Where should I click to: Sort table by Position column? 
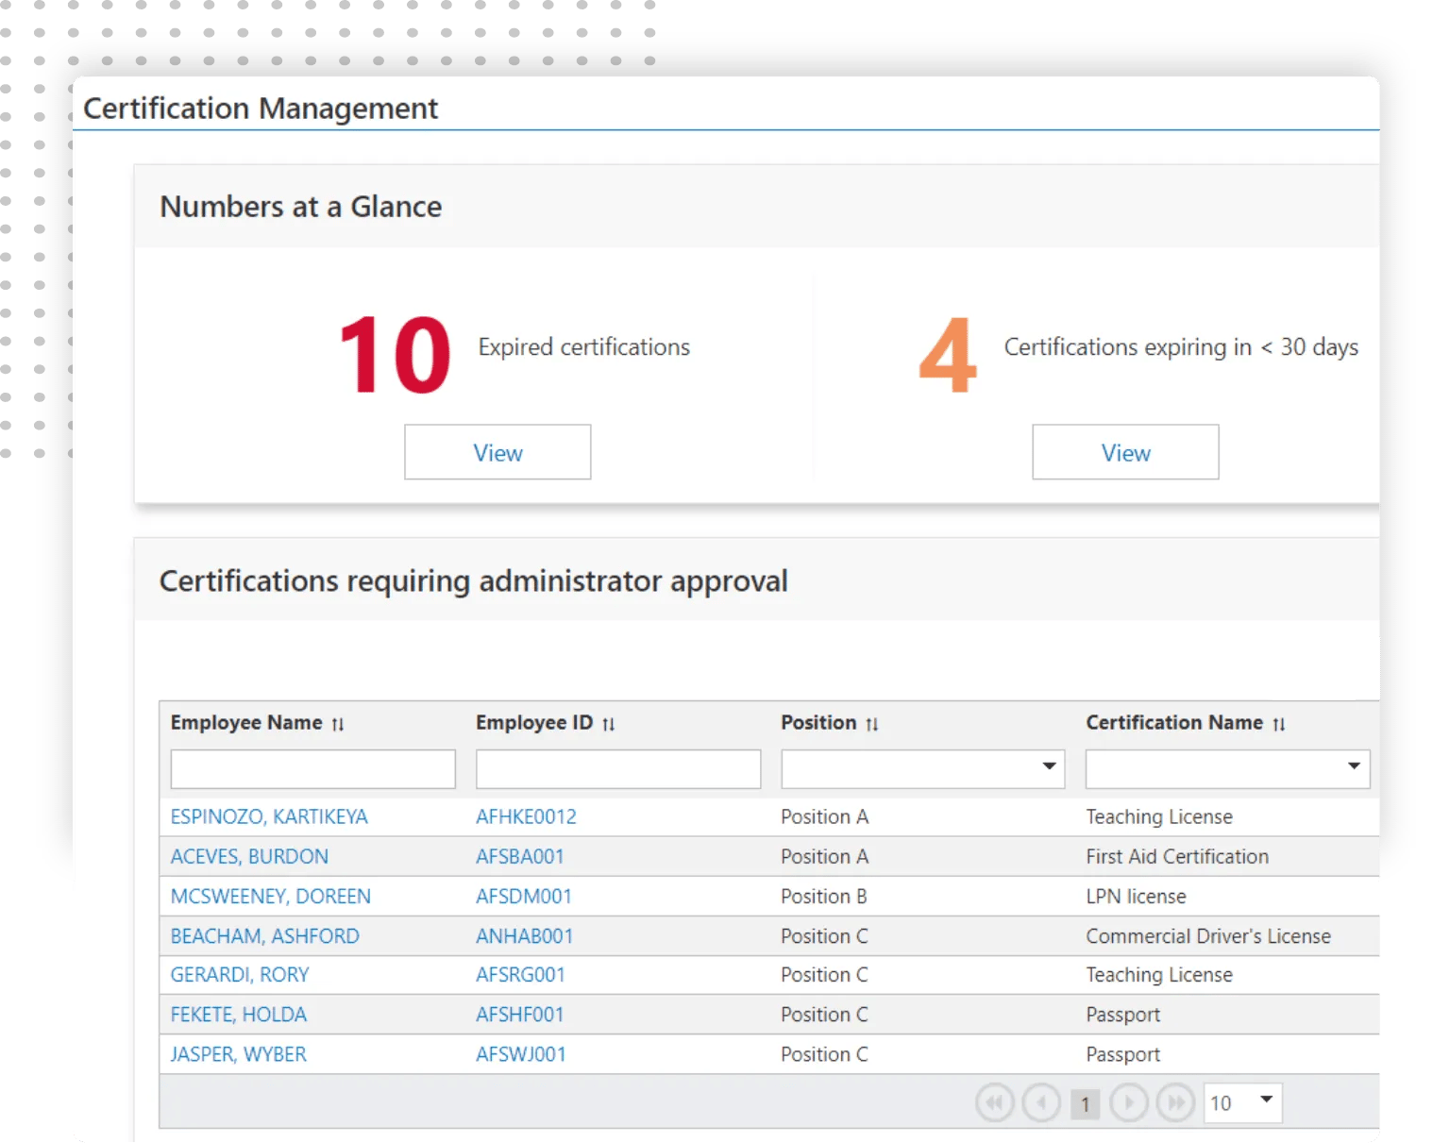click(x=871, y=724)
